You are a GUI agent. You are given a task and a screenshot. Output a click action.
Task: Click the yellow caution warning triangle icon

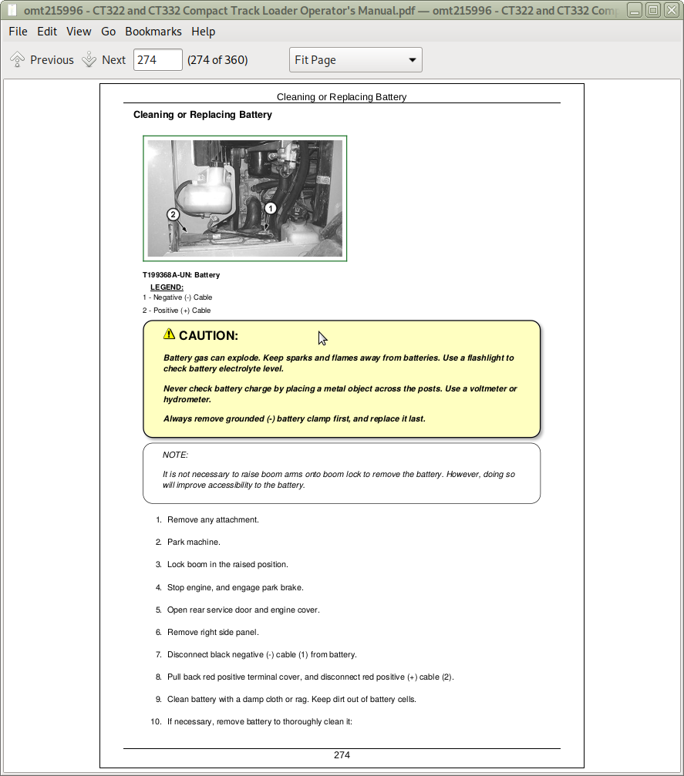point(169,334)
